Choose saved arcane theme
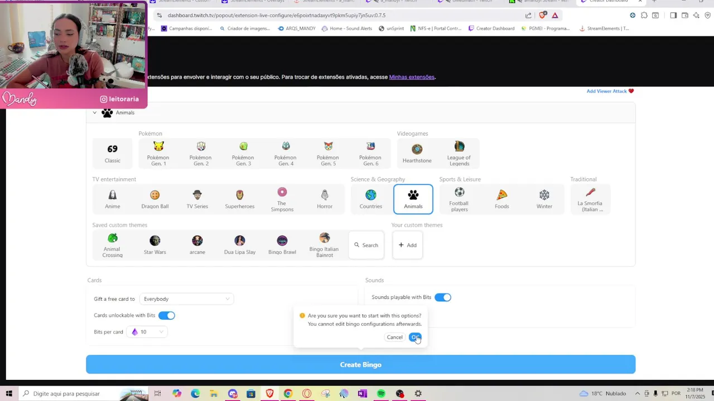 click(197, 245)
